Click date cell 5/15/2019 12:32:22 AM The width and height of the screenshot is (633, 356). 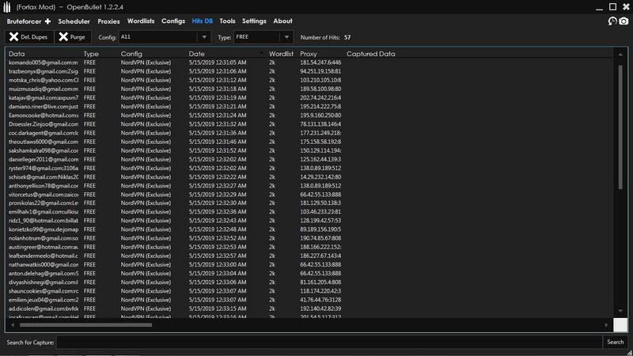point(218,177)
